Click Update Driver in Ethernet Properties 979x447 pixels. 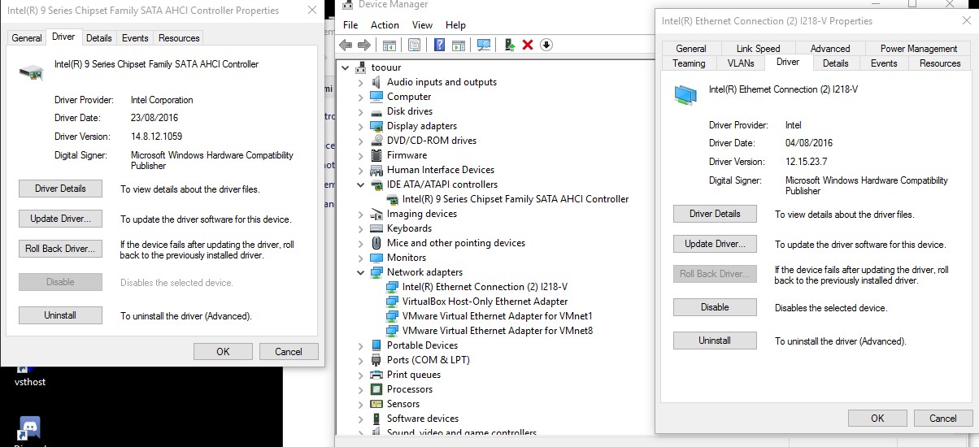pos(715,244)
